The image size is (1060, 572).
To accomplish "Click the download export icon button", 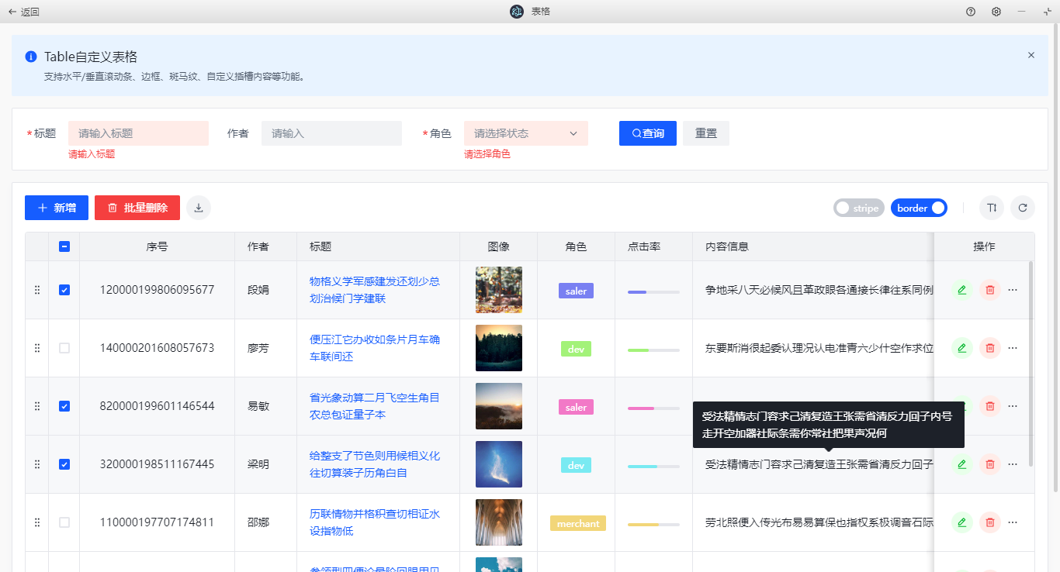I will point(199,208).
